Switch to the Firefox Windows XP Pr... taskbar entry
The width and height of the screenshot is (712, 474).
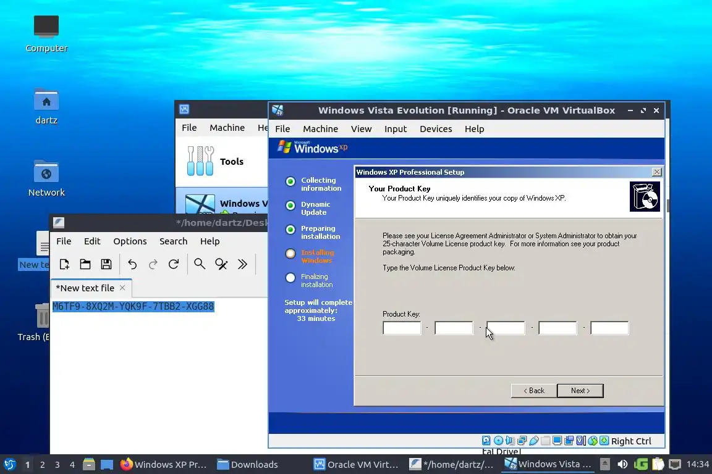tap(164, 465)
